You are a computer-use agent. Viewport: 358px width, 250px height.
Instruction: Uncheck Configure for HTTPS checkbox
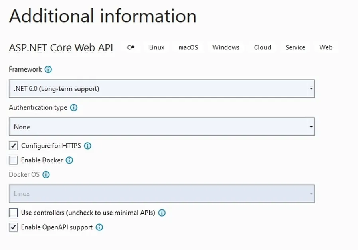click(x=13, y=146)
